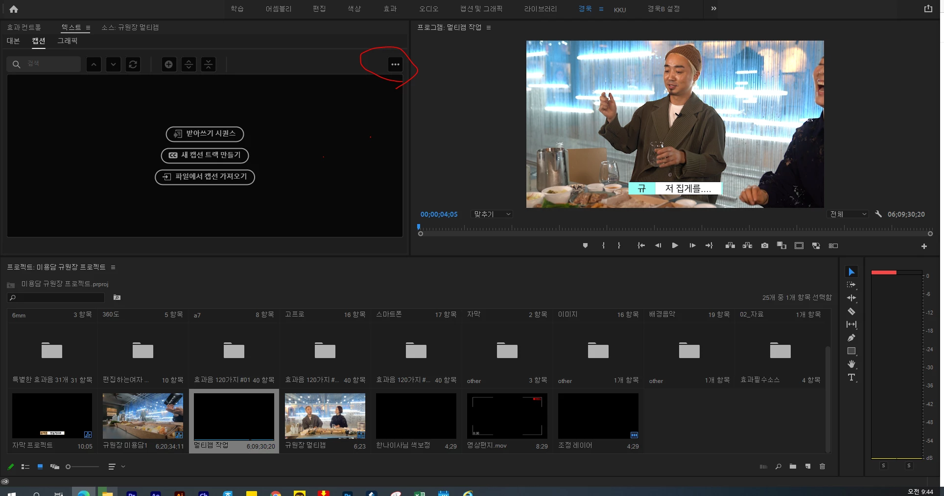Open the 경욱 workspace menu icon
944x496 pixels.
[x=601, y=9]
